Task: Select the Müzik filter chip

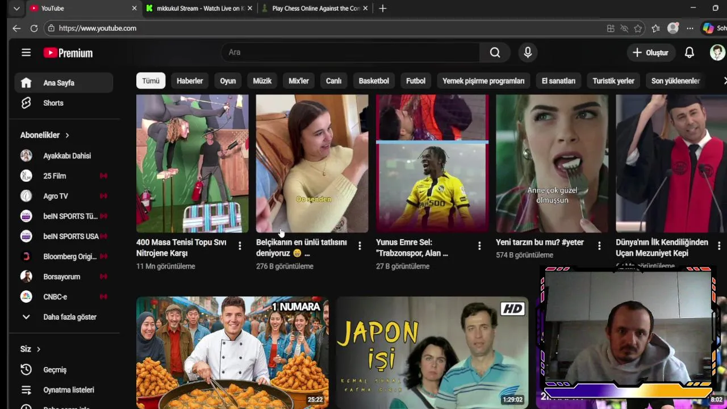Action: pos(262,81)
